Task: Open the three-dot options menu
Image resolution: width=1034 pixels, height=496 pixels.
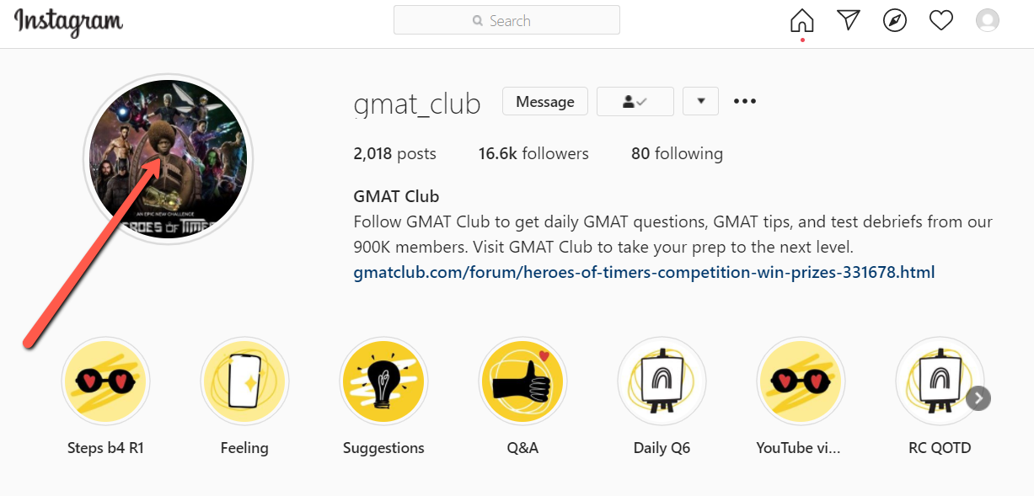Action: point(745,102)
